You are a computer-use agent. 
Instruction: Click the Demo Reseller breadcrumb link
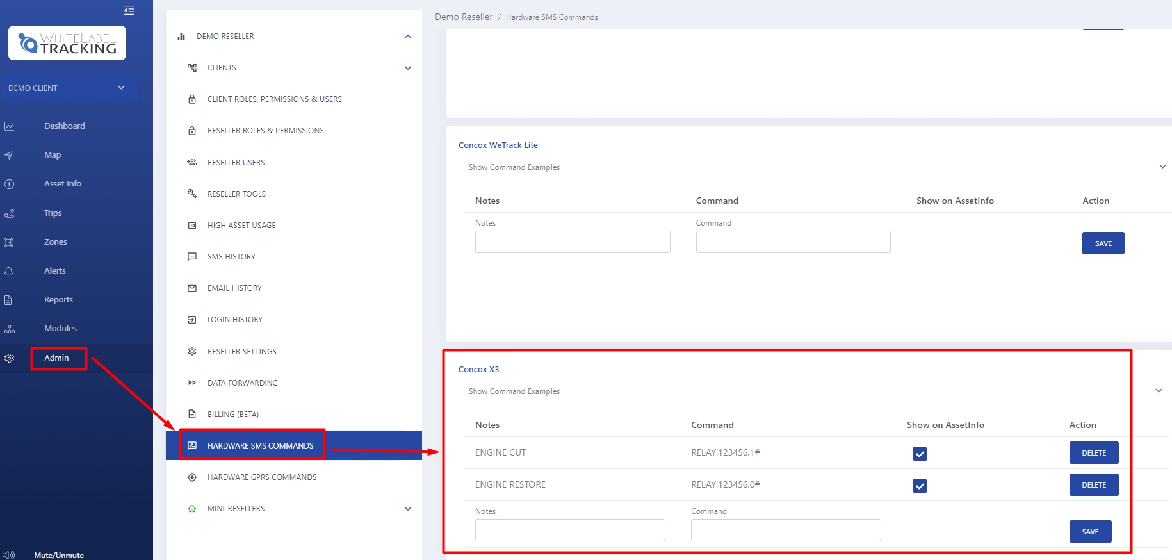(x=464, y=17)
